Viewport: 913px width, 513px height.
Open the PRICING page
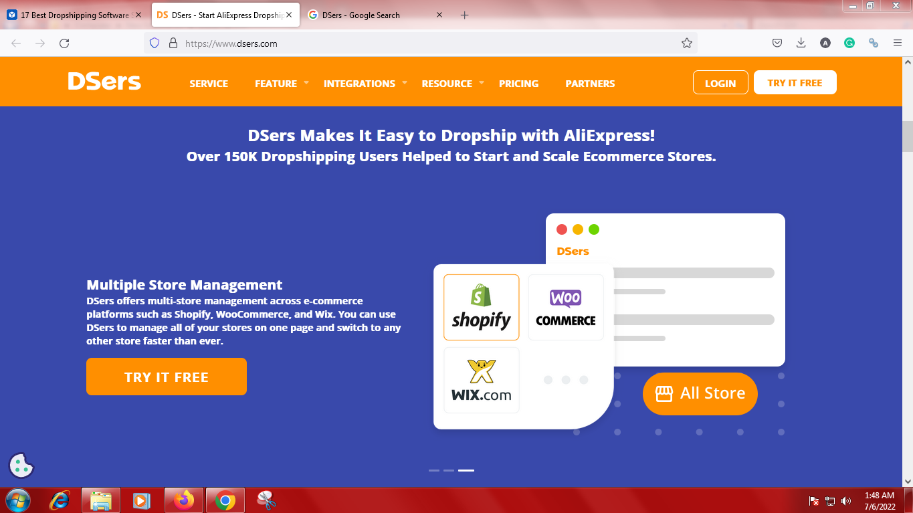[x=518, y=84]
